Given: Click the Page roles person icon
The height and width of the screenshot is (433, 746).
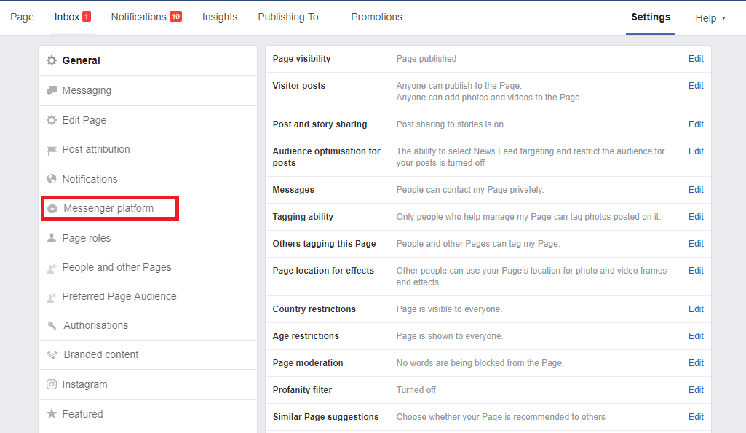Looking at the screenshot, I should (52, 238).
